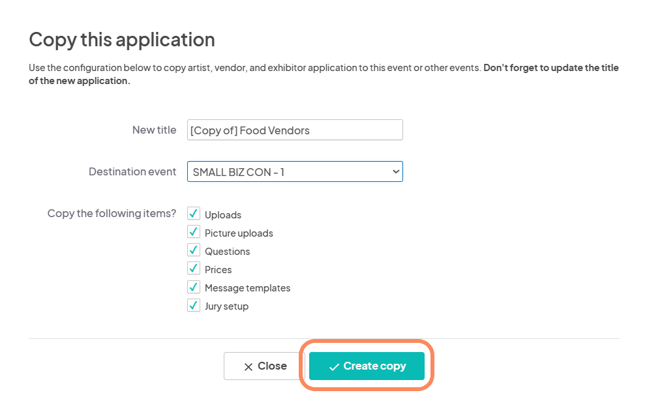
Task: Click the Destination event combo box
Action: [294, 171]
